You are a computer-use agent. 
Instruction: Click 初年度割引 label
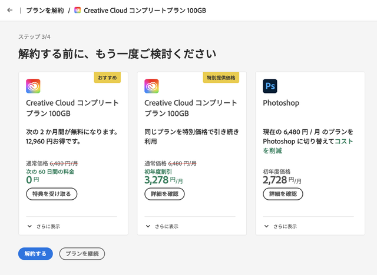pos(158,172)
